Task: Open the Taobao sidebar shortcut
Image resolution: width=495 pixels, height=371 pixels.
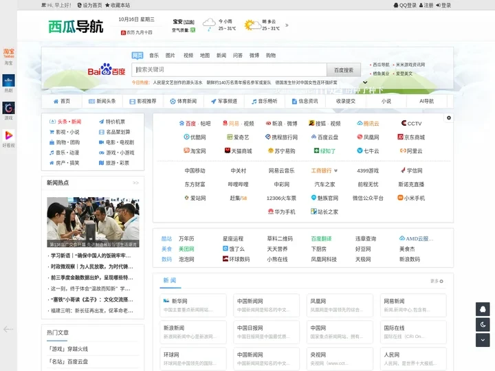Action: pos(8,56)
